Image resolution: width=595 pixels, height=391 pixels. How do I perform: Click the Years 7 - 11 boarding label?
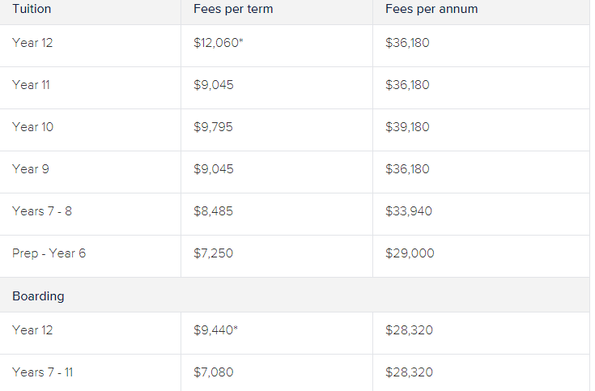point(42,372)
